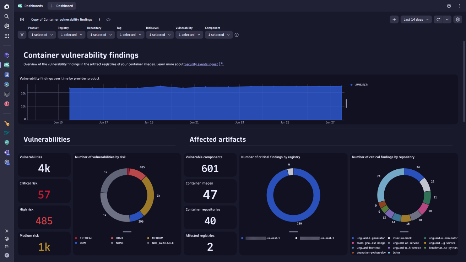Click the filter funnel icon
This screenshot has height=262, width=466.
pyautogui.click(x=22, y=35)
